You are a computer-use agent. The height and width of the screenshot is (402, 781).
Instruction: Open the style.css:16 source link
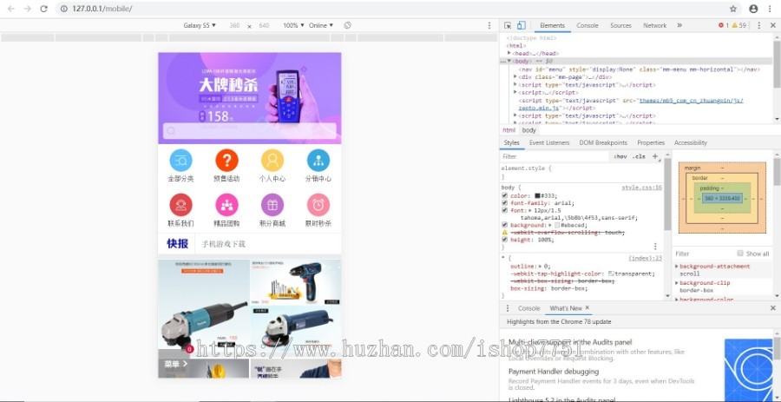click(641, 188)
